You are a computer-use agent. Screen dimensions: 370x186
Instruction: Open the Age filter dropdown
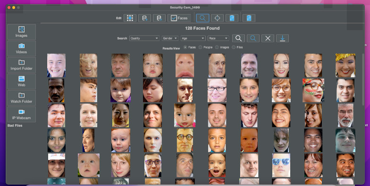tap(193, 38)
